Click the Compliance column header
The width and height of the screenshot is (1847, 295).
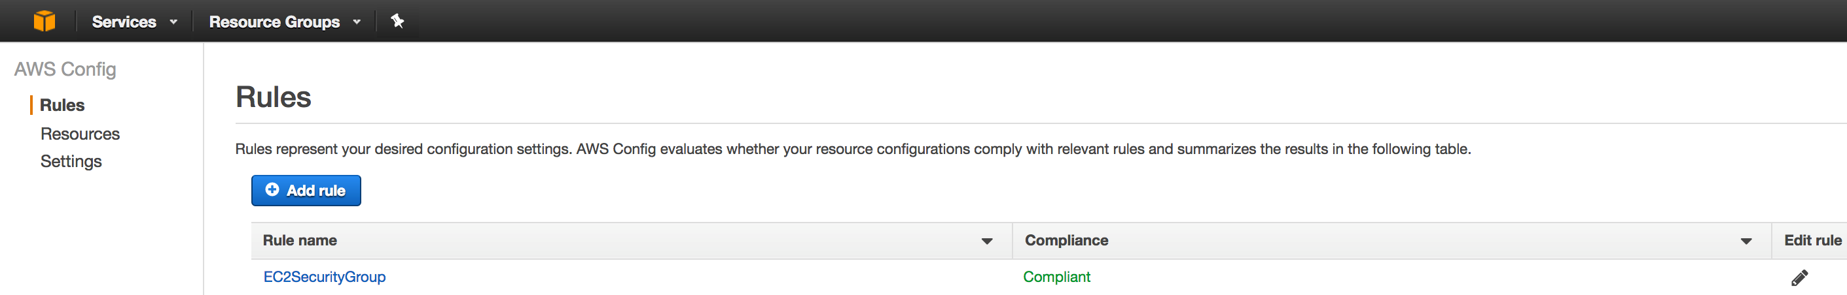1066,241
